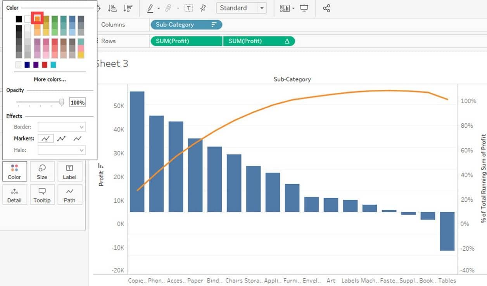Click the fix axes pin icon
The image size is (487, 286).
tap(203, 8)
